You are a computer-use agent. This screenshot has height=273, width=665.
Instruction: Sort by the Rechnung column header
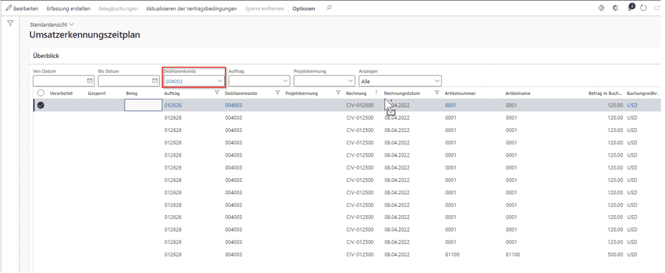click(x=356, y=93)
